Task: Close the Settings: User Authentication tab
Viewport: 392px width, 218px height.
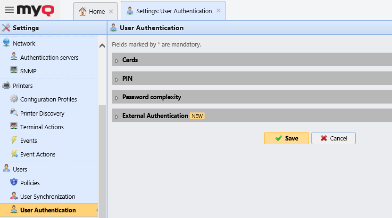Action: pos(218,11)
